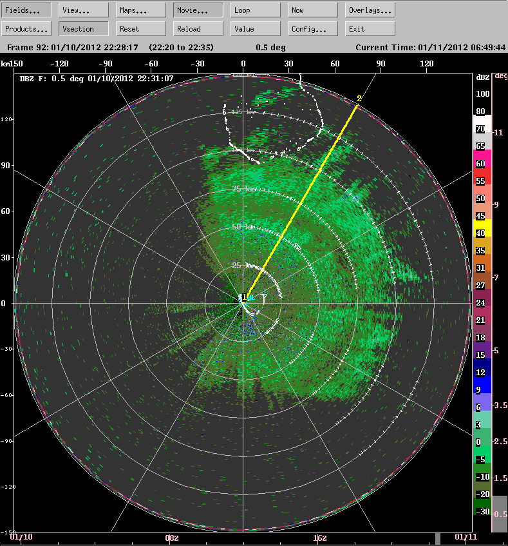Click the 60 dBZ magenta color swatch
This screenshot has height=546, width=508.
(483, 159)
